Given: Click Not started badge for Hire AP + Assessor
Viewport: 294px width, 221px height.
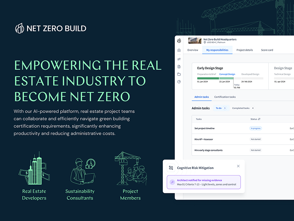Looking at the screenshot, I should tap(255, 139).
